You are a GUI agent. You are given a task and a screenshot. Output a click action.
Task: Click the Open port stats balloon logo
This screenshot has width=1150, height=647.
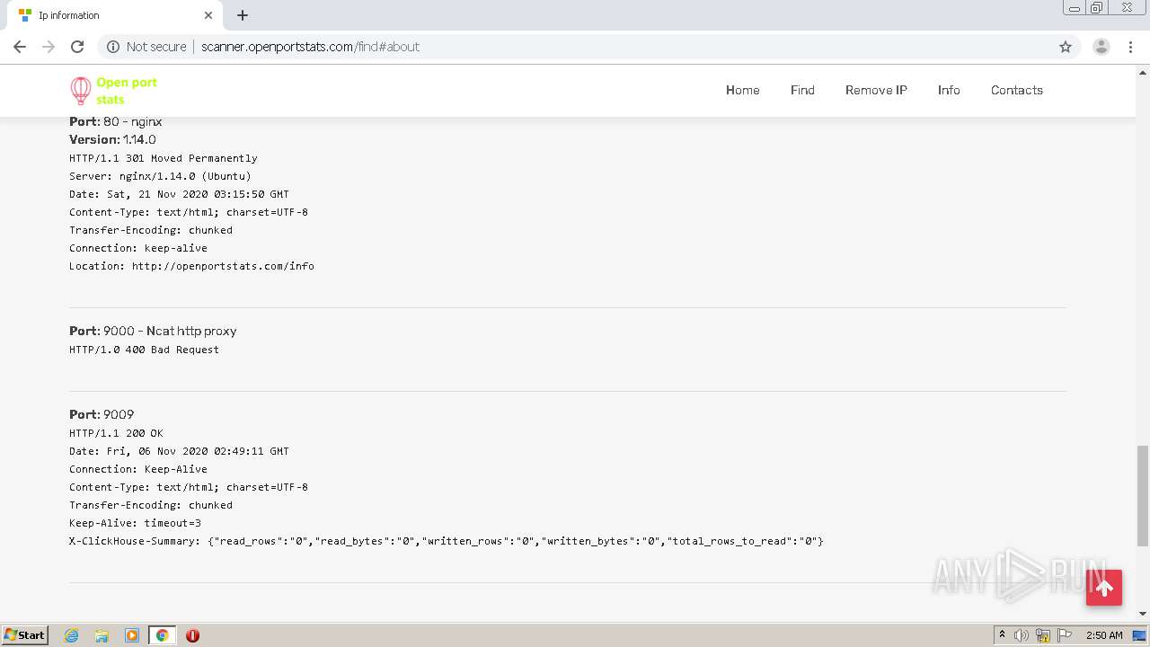coord(81,91)
